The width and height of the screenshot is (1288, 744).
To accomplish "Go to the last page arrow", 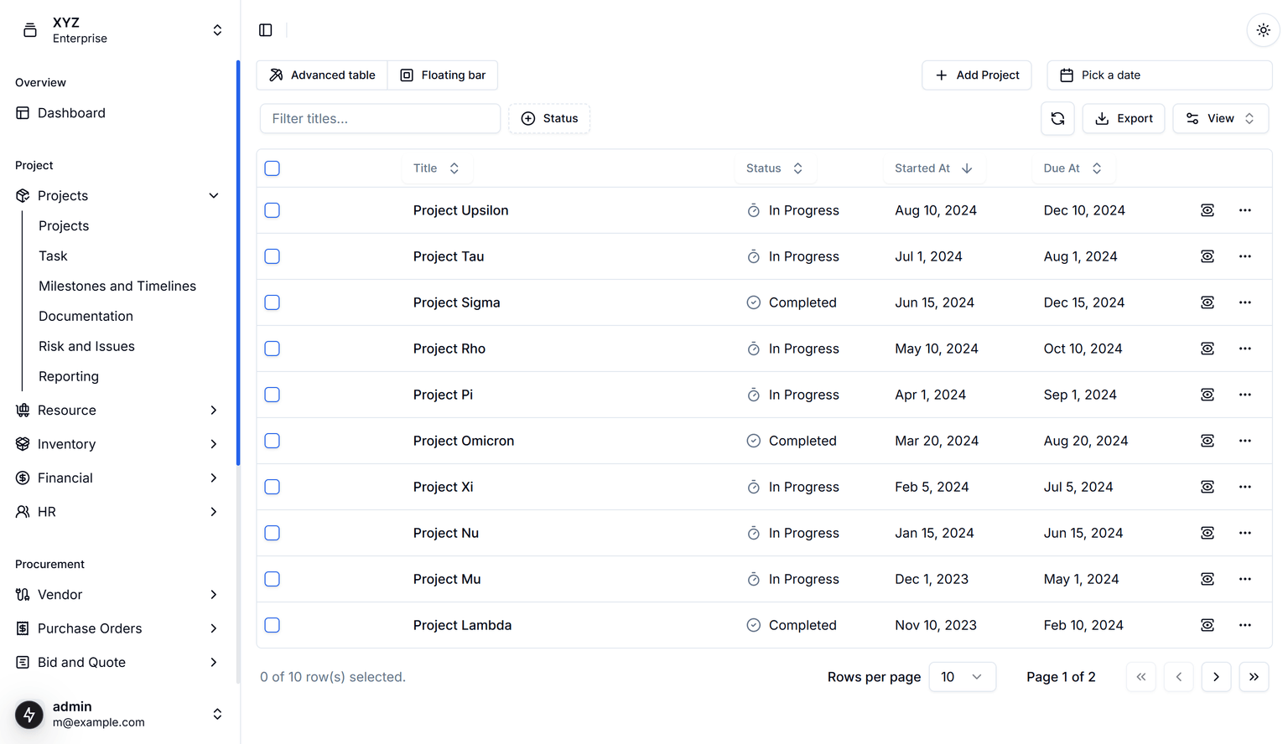I will (x=1254, y=677).
